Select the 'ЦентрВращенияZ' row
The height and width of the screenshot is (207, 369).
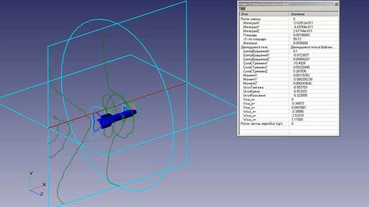click(289, 59)
